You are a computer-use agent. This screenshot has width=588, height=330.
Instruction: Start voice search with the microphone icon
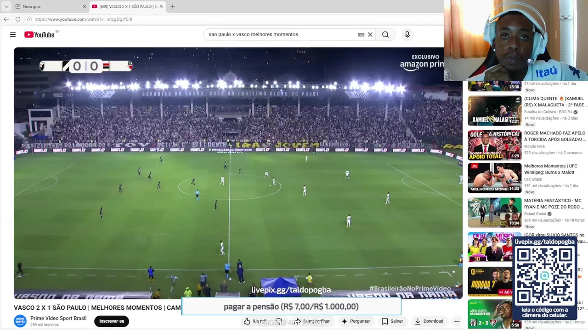[x=407, y=34]
